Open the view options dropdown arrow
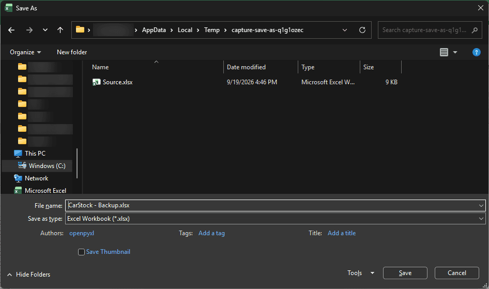The width and height of the screenshot is (489, 289). (455, 52)
